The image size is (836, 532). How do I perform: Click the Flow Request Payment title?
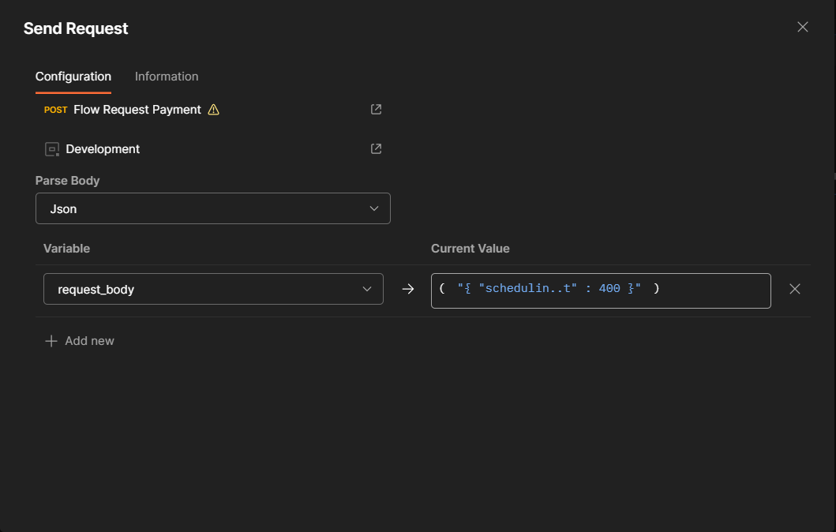coord(136,110)
